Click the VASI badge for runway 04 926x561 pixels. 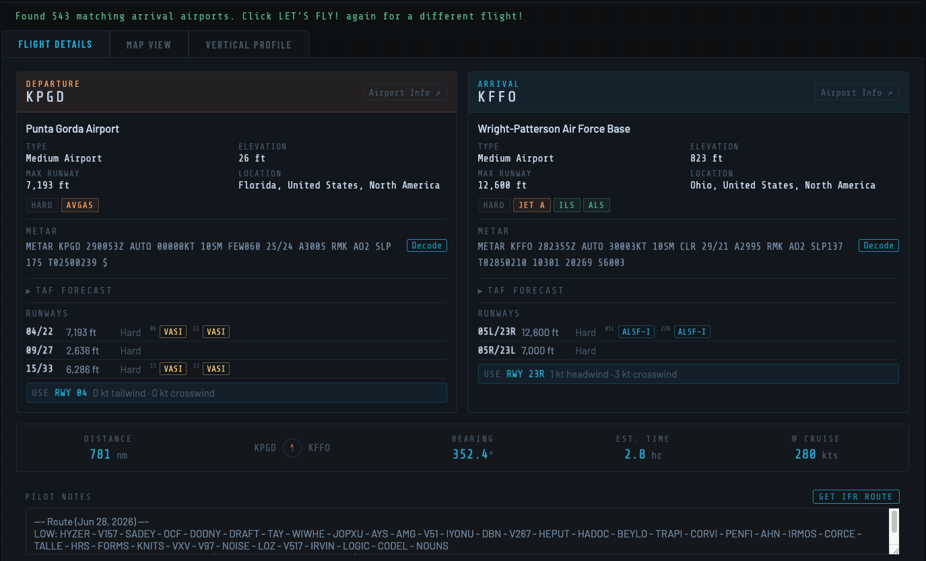[173, 332]
